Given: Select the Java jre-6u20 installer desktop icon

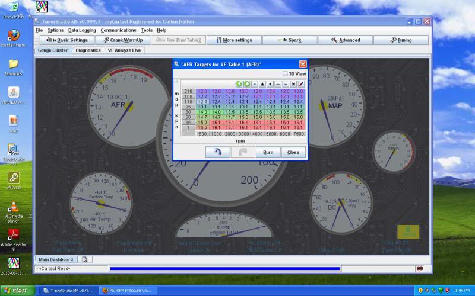Looking at the screenshot, I should pyautogui.click(x=13, y=95).
